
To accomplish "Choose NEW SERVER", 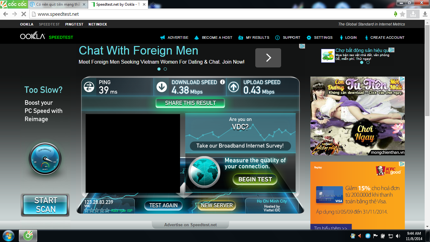I will point(217,205).
